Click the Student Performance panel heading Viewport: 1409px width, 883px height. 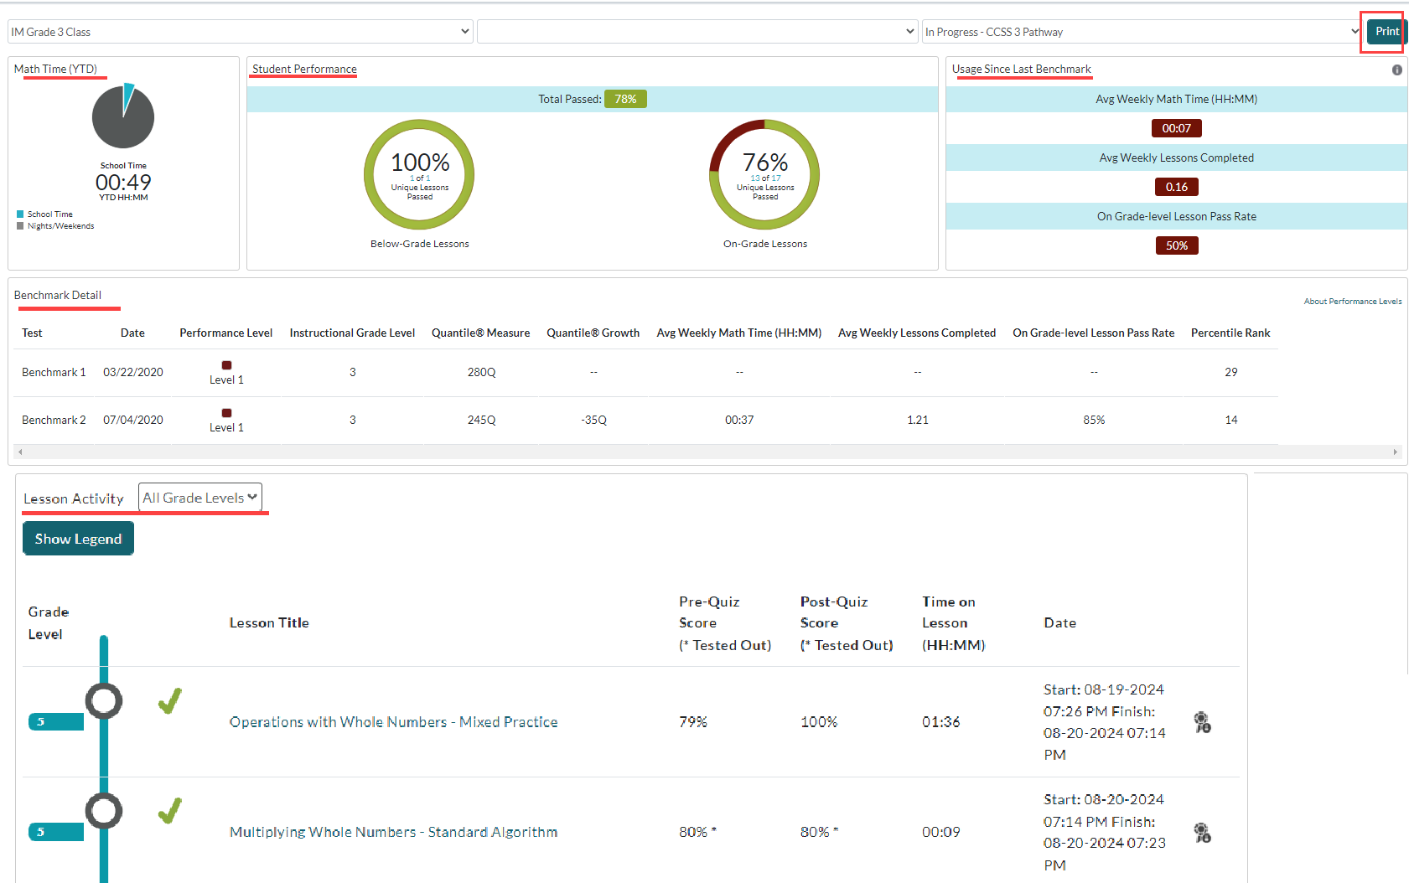(x=304, y=70)
